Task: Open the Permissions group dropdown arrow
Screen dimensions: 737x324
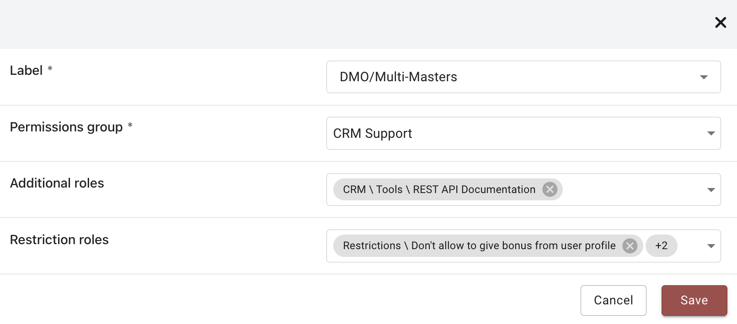Action: [711, 133]
